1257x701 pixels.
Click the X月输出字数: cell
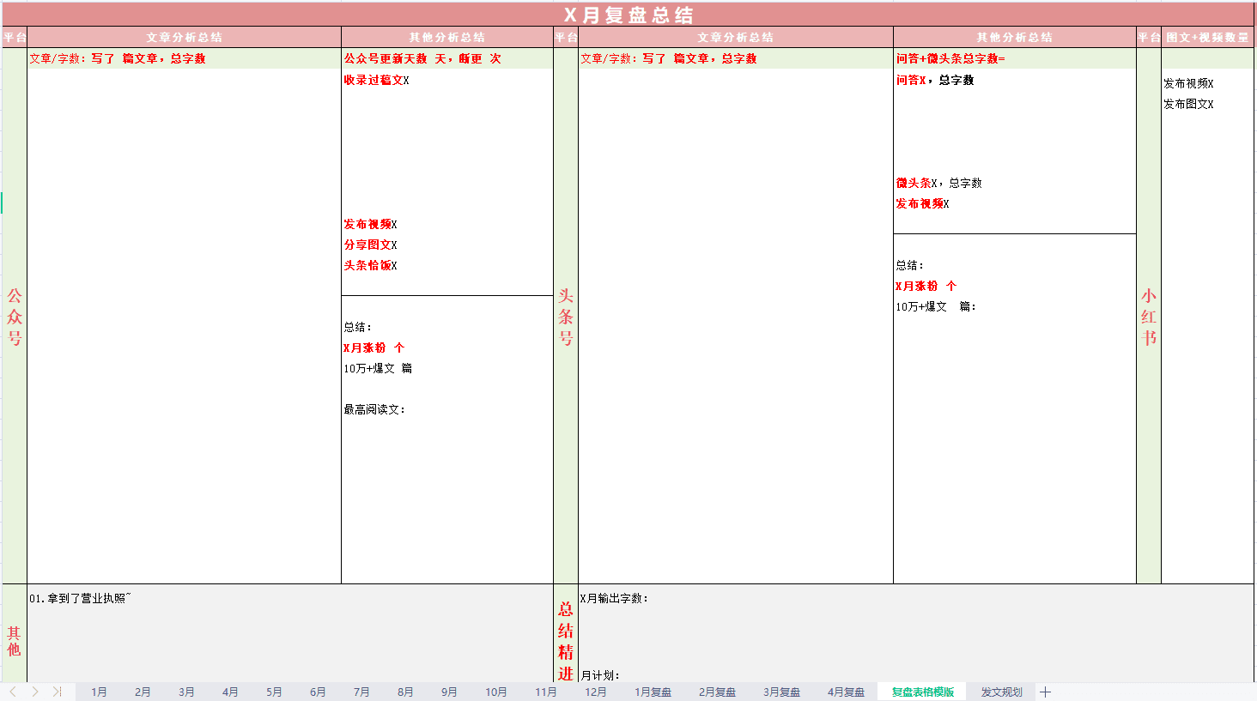click(x=916, y=598)
